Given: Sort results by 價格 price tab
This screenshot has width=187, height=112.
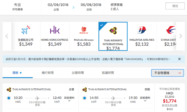Looking at the screenshot, I should point(17,73).
